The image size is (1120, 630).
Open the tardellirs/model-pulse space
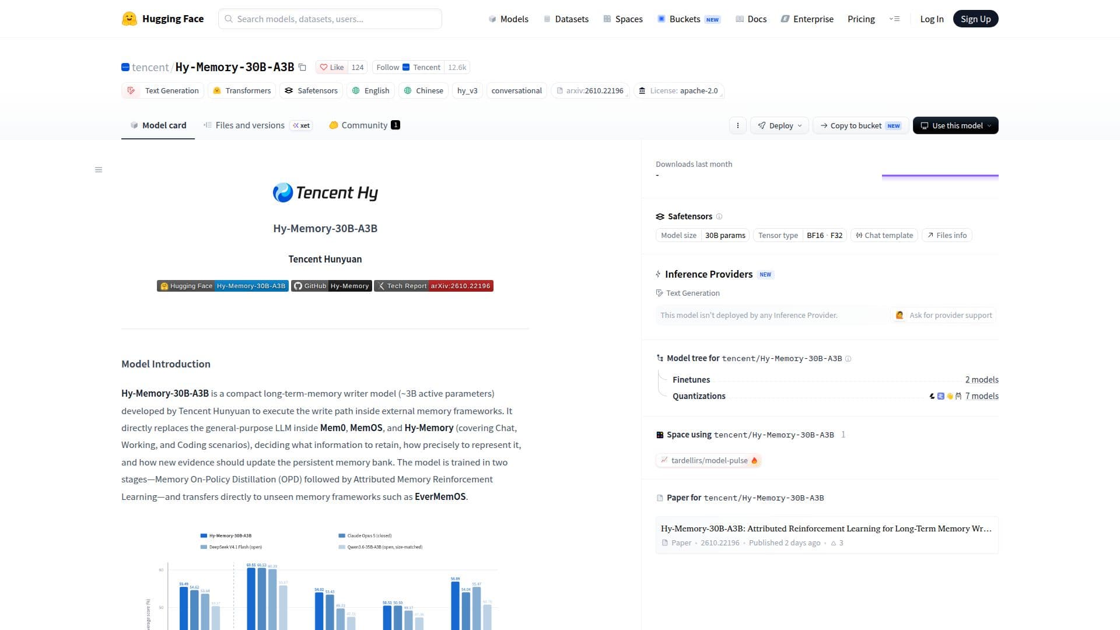(708, 460)
